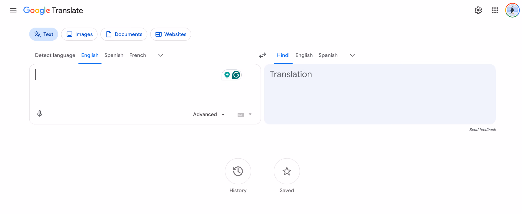Image resolution: width=522 pixels, height=214 pixels.
Task: Open the input tools dropdown arrow
Action: pyautogui.click(x=250, y=114)
